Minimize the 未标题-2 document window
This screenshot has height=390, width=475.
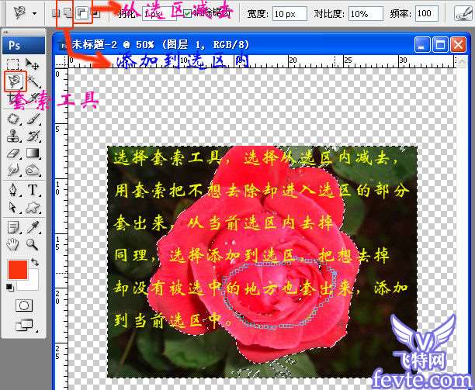[x=422, y=45]
